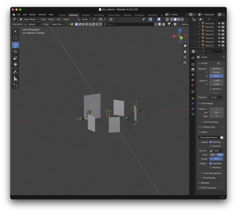This screenshot has width=237, height=213.
Task: Click the viewport zoom magnifier icon
Action: [x=185, y=46]
